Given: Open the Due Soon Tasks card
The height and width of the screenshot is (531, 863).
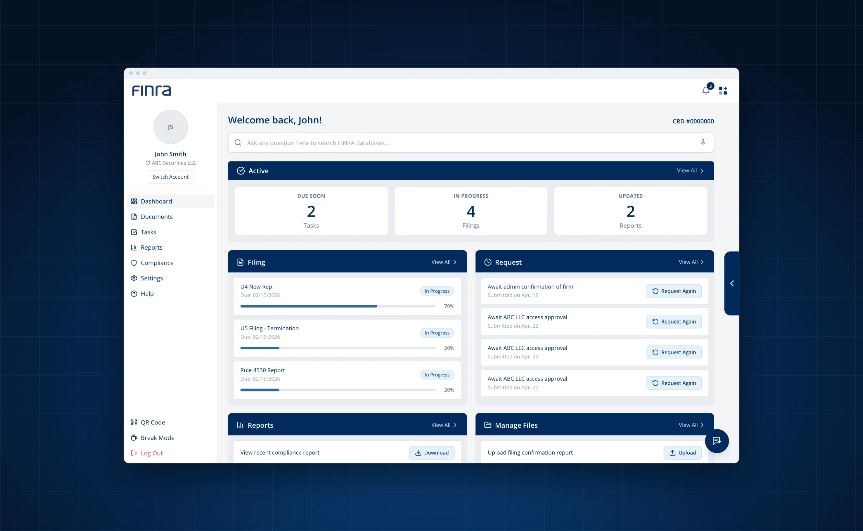Looking at the screenshot, I should (x=311, y=211).
